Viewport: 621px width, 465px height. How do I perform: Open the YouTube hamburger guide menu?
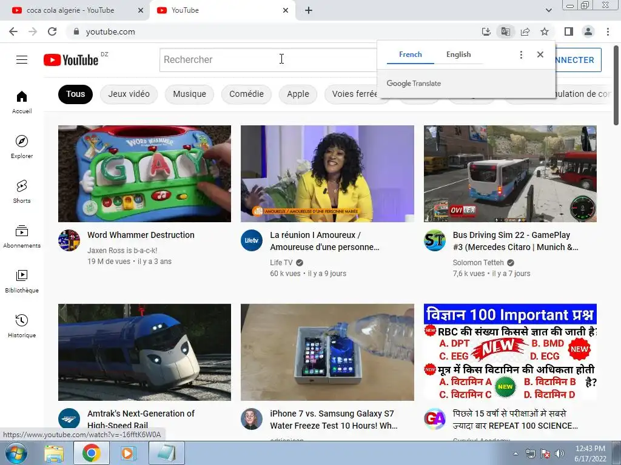pyautogui.click(x=22, y=60)
